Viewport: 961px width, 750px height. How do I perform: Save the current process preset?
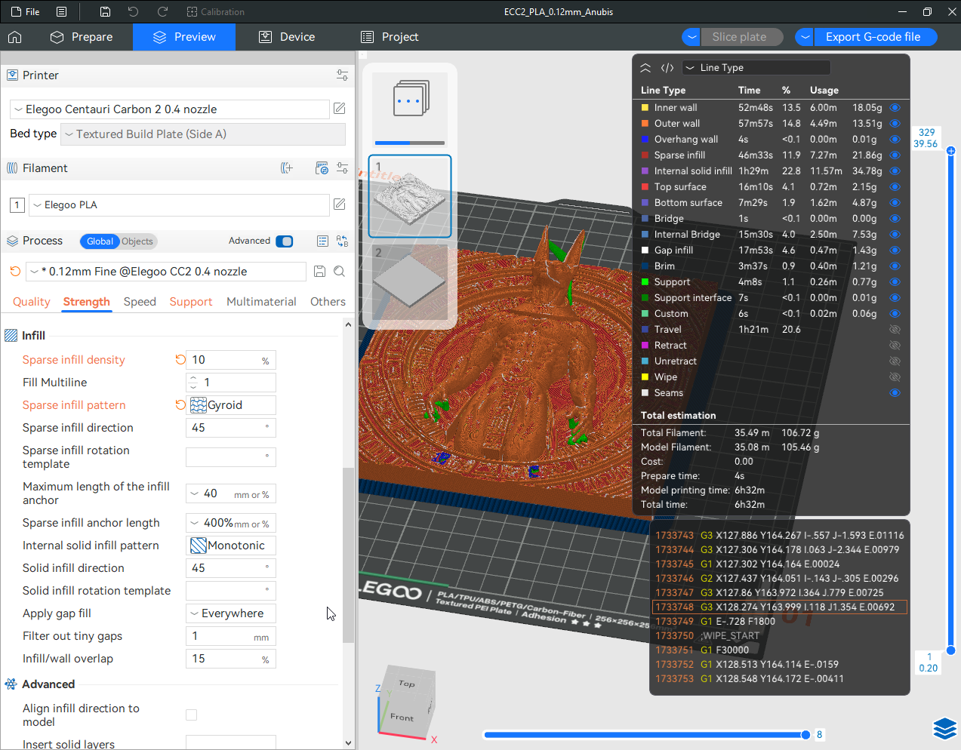coord(319,272)
